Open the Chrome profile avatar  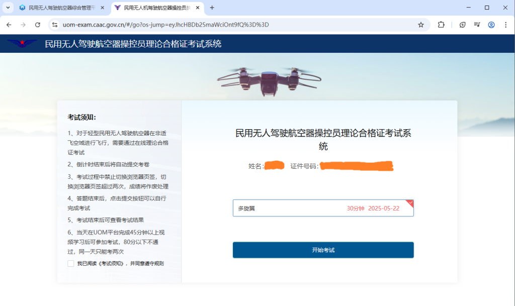pyautogui.click(x=491, y=25)
